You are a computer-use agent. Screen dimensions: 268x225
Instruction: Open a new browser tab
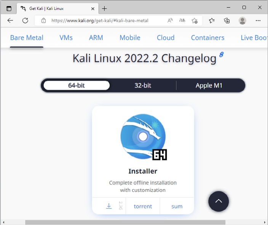(104, 8)
